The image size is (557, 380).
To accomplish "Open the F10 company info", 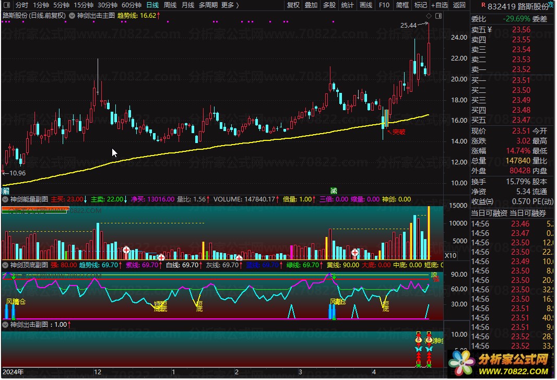I will (384, 5).
